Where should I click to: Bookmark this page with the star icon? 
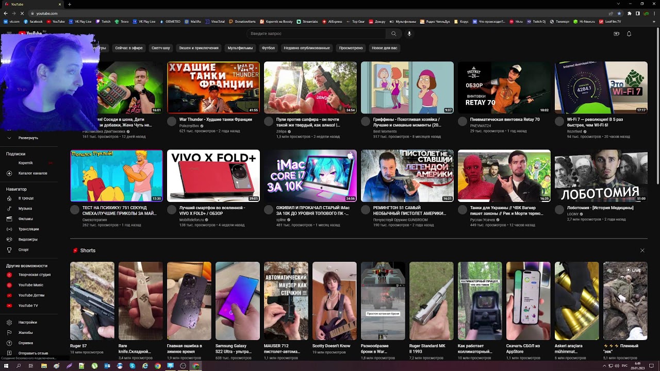(x=619, y=13)
